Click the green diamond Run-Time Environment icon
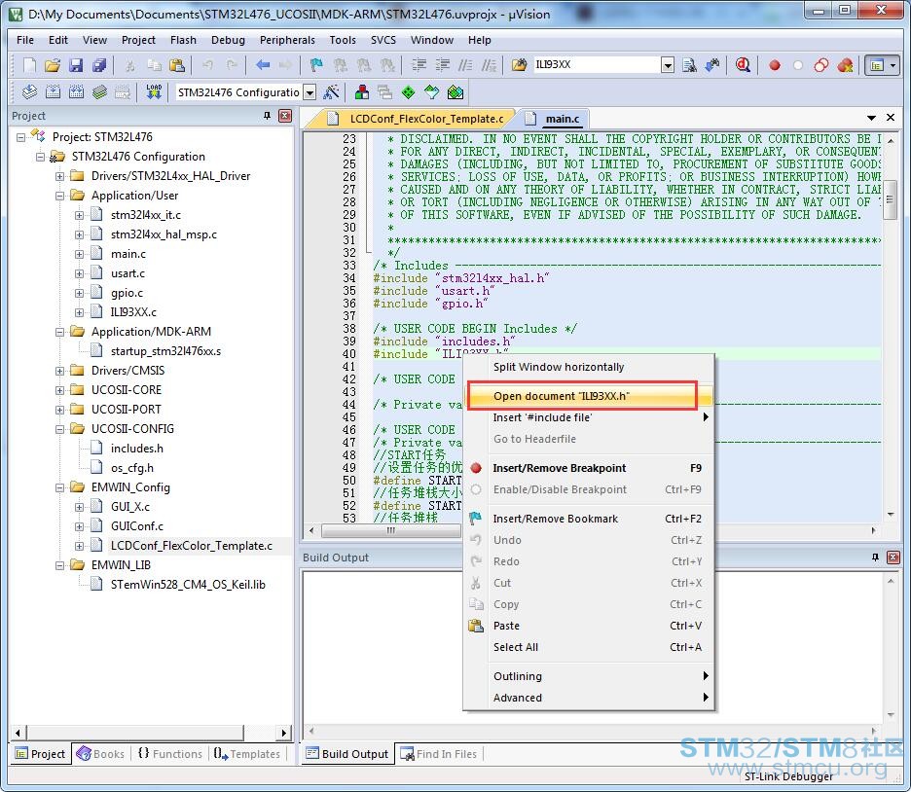Screen dimensions: 911x792 409,91
